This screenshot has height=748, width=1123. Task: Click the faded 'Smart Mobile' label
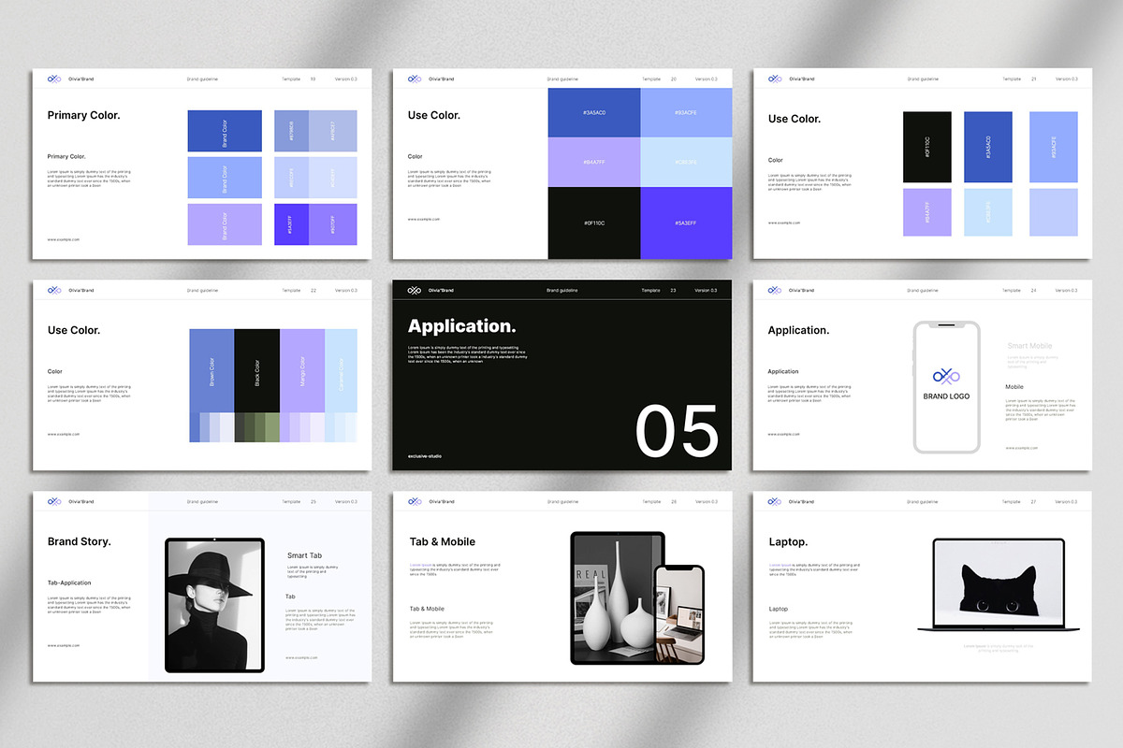click(1029, 346)
